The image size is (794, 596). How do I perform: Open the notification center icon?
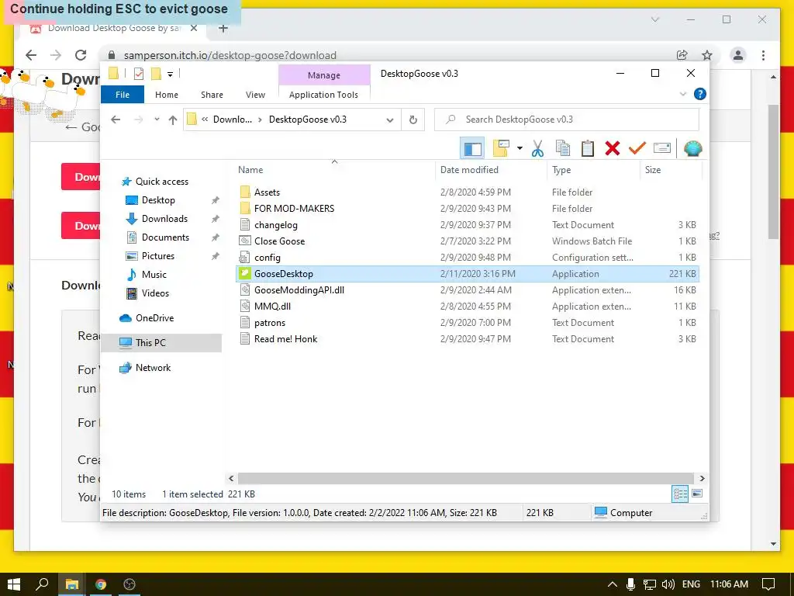point(768,584)
